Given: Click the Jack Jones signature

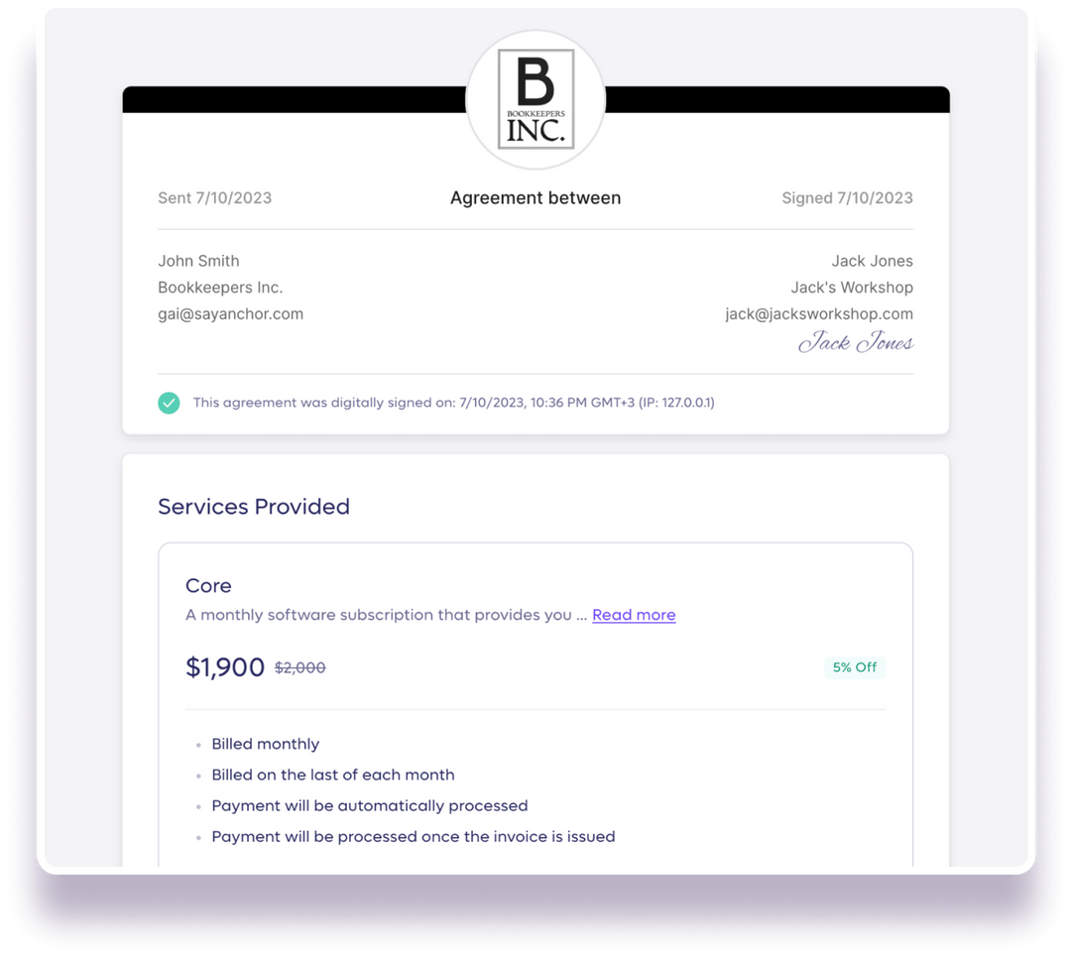Looking at the screenshot, I should click(856, 341).
